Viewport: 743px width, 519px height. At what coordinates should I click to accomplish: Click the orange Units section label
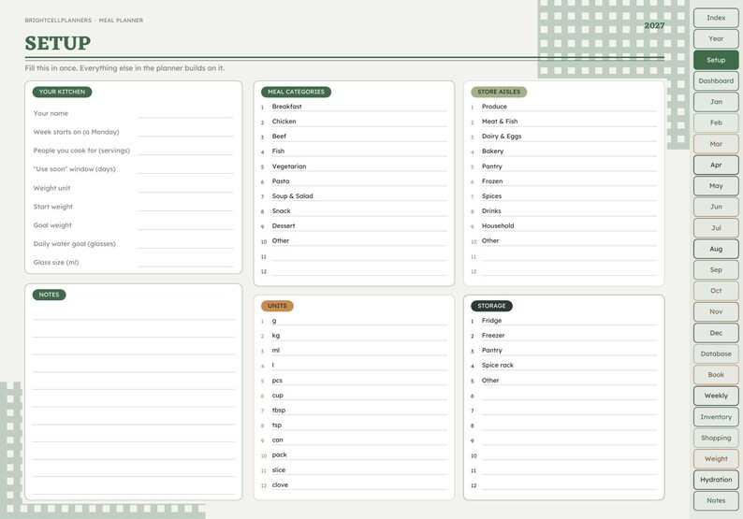[x=277, y=306]
